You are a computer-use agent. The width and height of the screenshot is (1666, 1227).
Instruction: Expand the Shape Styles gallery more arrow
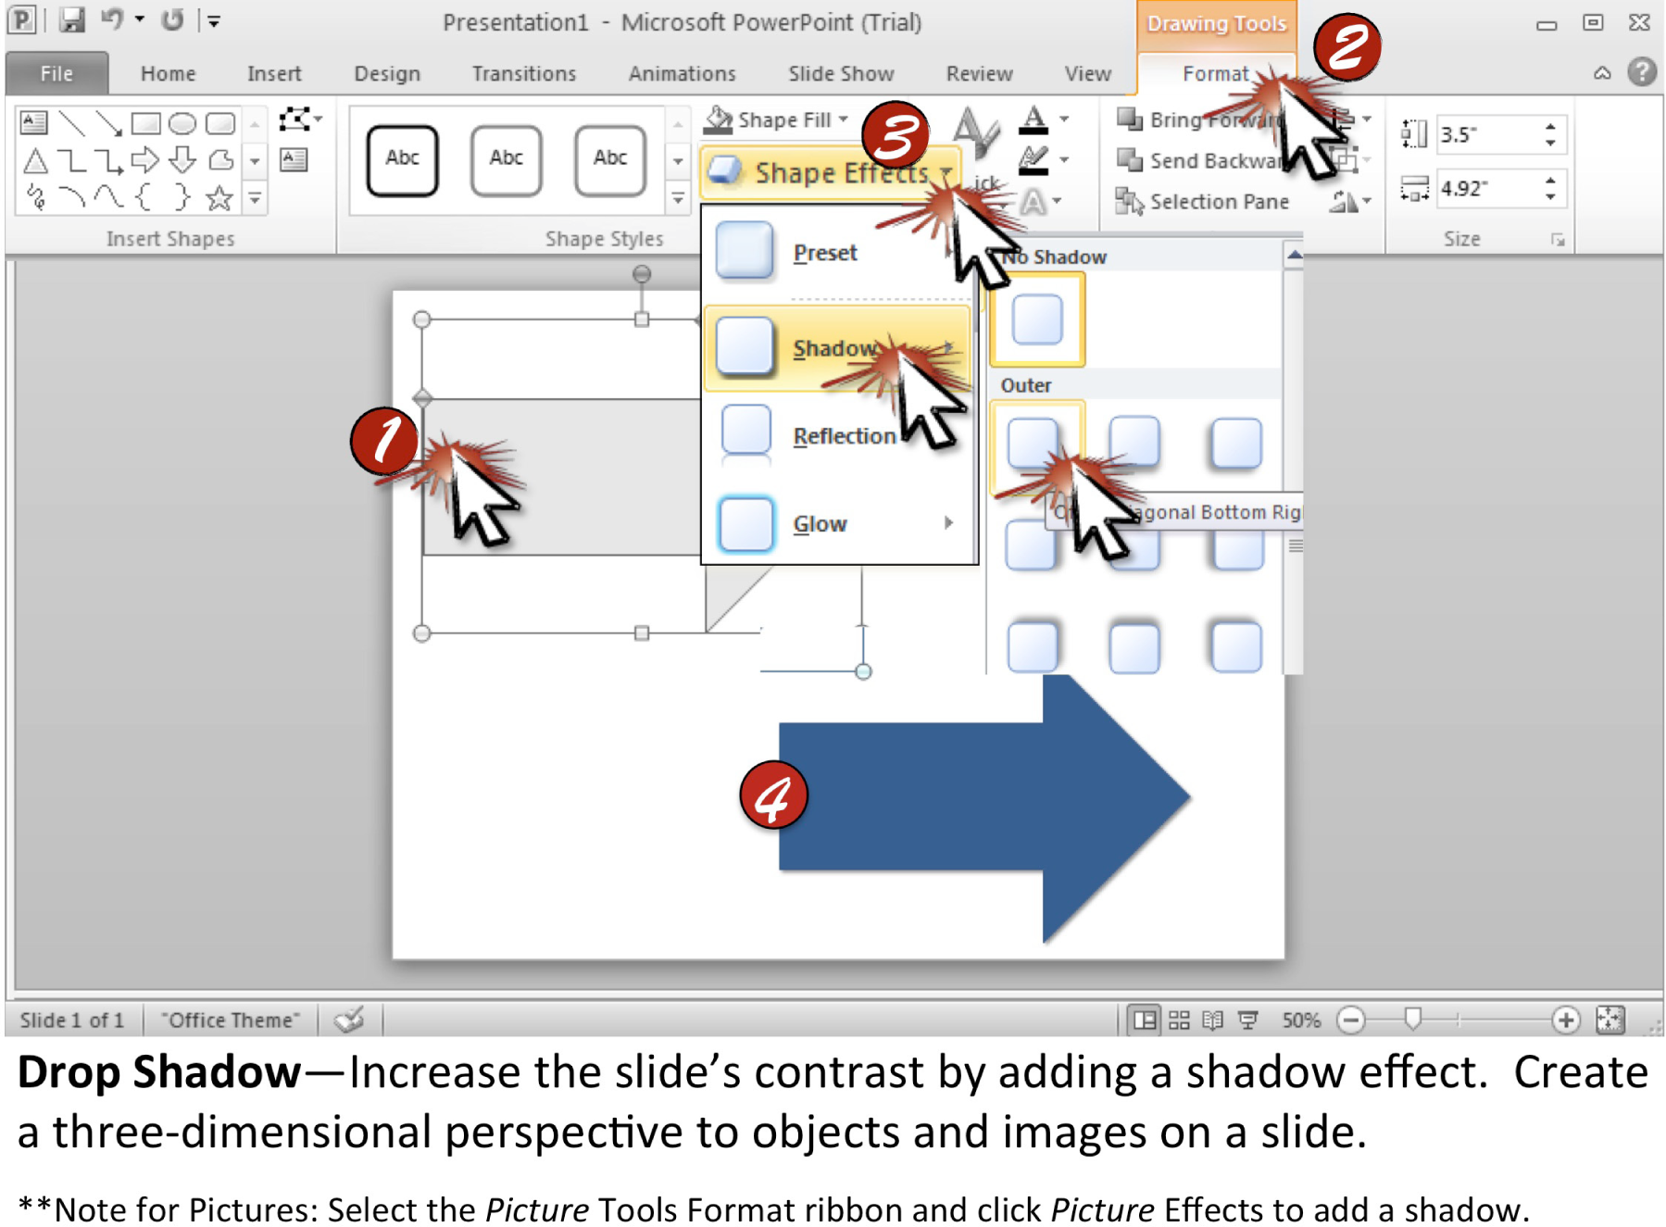click(678, 198)
